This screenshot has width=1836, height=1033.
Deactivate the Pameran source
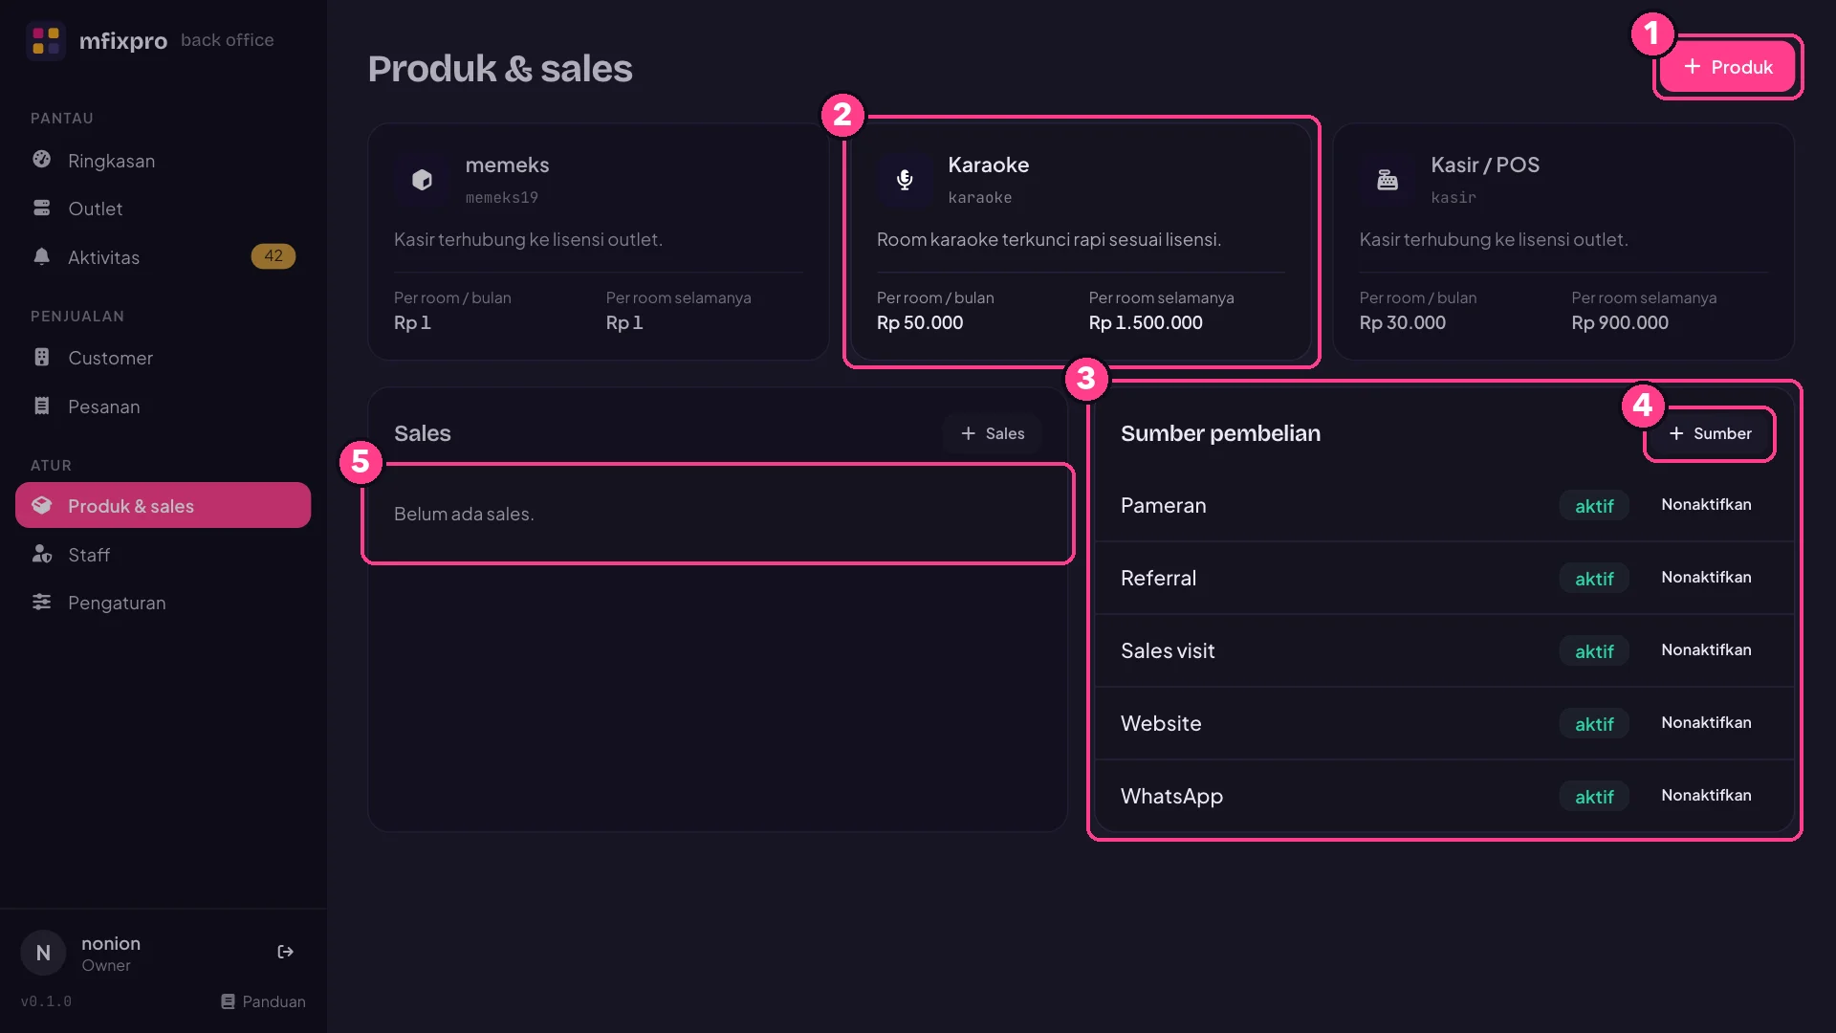(x=1706, y=504)
